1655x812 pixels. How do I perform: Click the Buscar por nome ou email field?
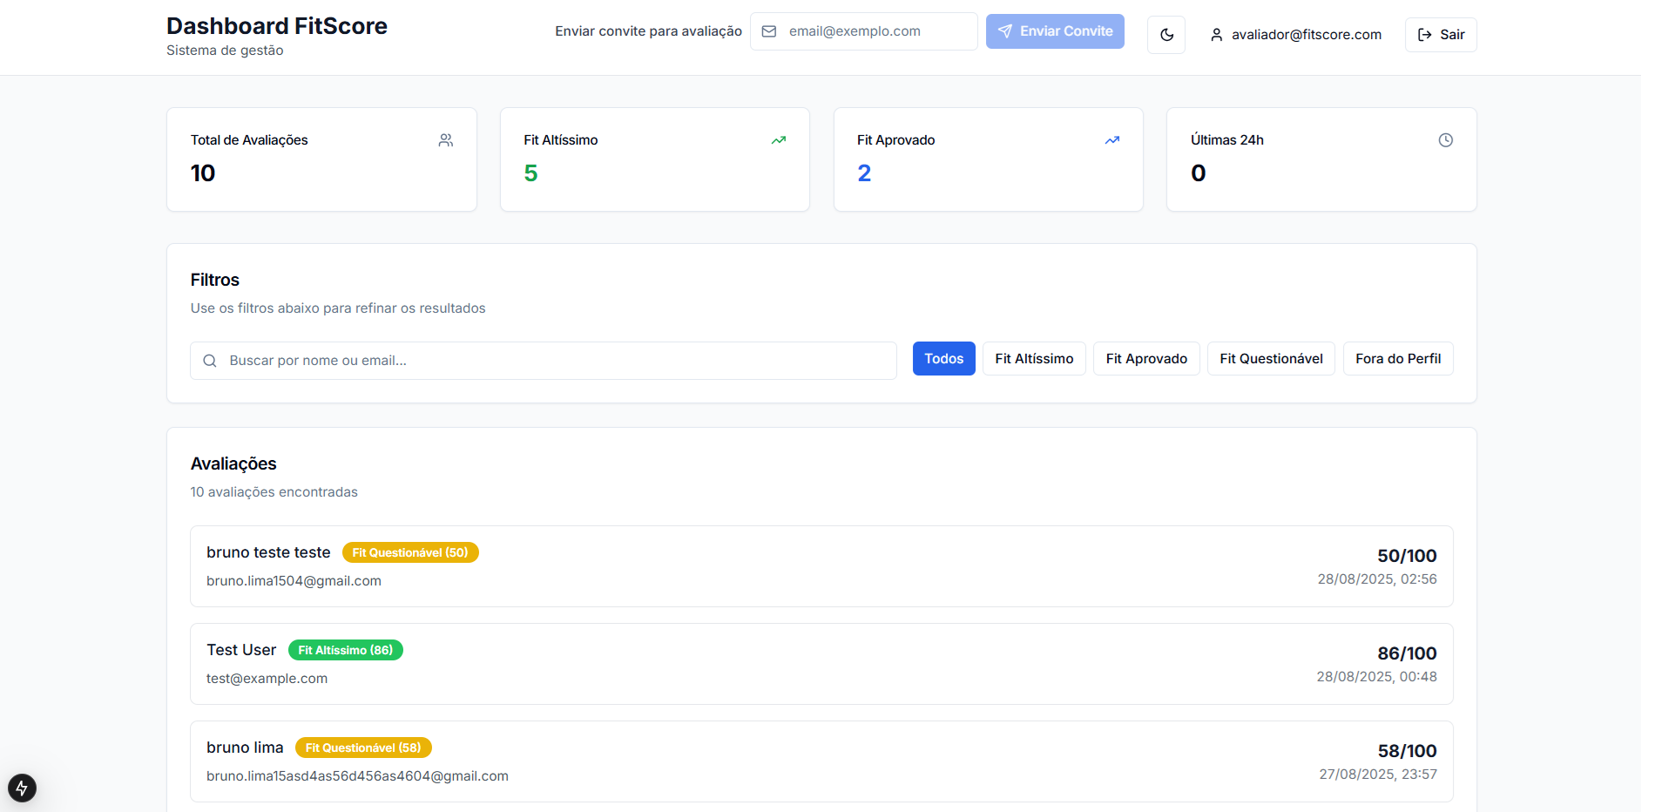[x=557, y=361]
